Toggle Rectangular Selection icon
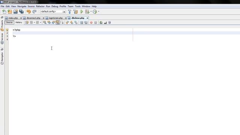This screenshot has height=135, width=240. click(62, 22)
